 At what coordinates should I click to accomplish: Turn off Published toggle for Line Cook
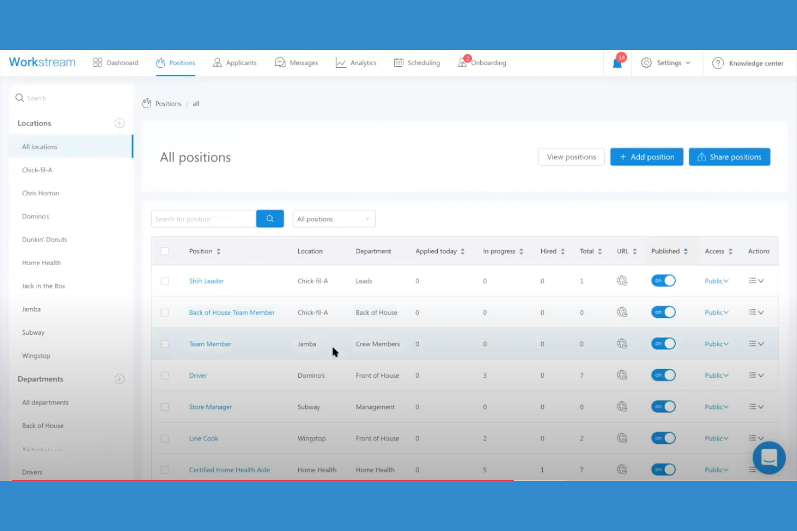[663, 438]
